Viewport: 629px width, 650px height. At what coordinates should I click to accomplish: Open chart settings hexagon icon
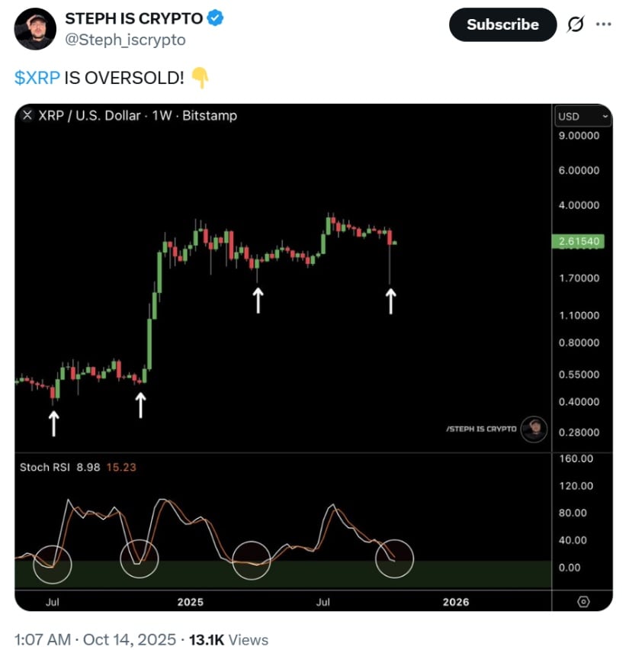click(583, 601)
